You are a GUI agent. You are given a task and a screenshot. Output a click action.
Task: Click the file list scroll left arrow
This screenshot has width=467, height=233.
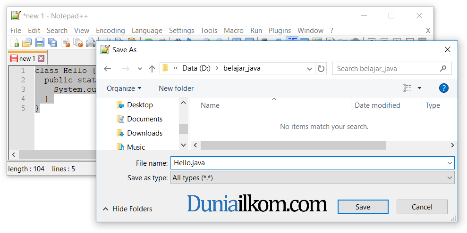point(195,145)
